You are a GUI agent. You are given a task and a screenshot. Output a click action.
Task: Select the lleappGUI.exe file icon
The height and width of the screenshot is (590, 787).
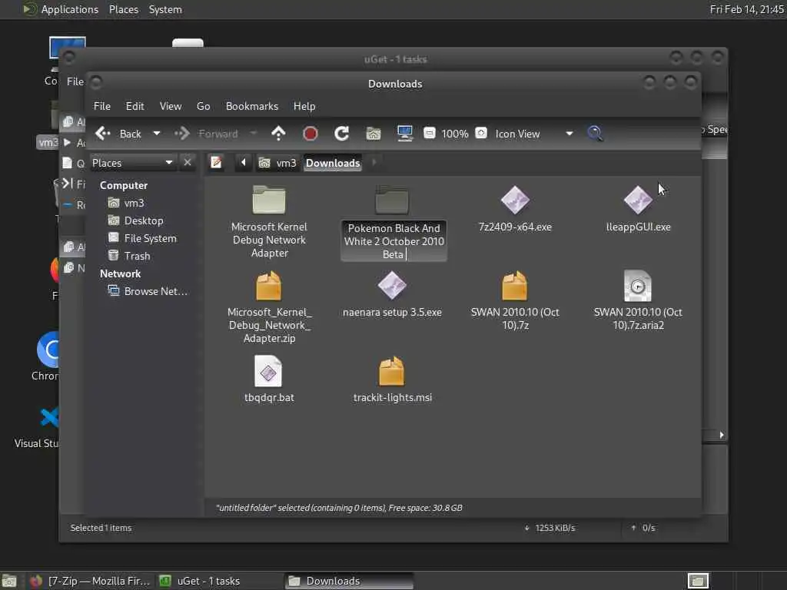638,200
